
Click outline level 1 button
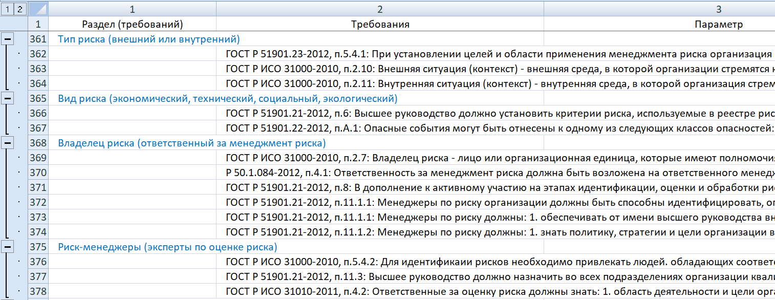(x=7, y=9)
